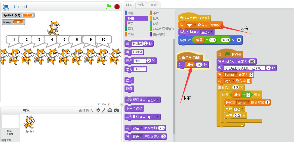Click the project title Untitled
294x142 pixels.
[x=20, y=7]
